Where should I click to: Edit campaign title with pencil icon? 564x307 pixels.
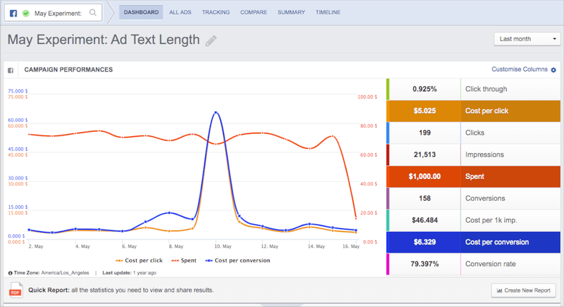[211, 40]
